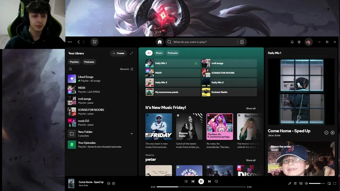Open Release Radar playlist card
This screenshot has height=191, width=340.
pyautogui.click(x=189, y=131)
